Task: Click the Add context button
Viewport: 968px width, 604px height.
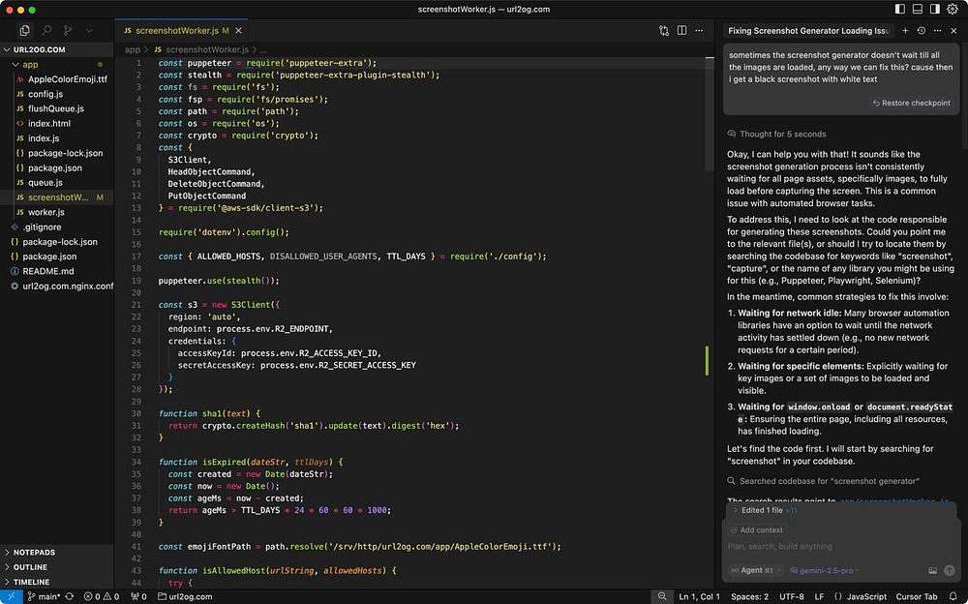Action: (x=757, y=530)
